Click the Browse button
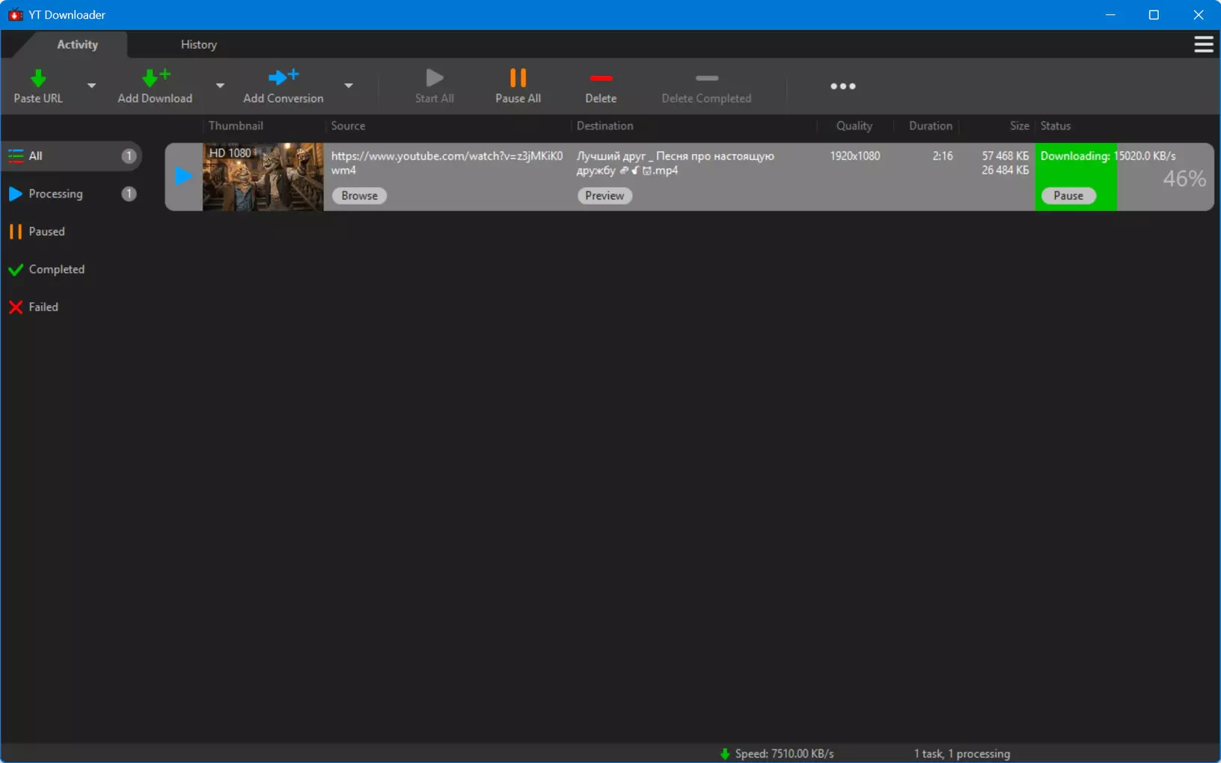This screenshot has height=763, width=1221. tap(359, 196)
